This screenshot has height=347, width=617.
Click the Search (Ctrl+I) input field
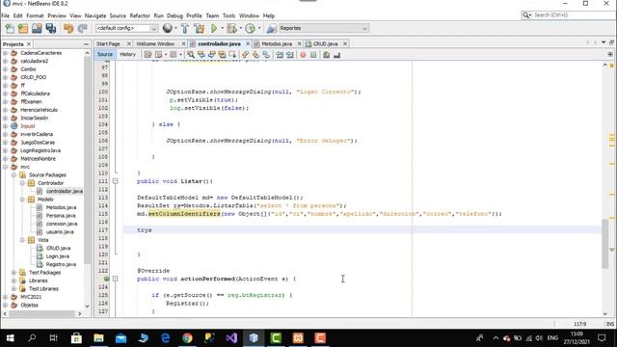[573, 15]
